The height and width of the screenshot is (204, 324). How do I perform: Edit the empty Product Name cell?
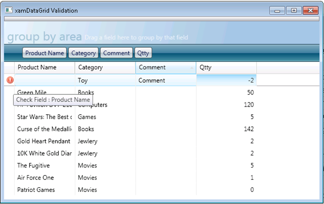pyautogui.click(x=45, y=80)
